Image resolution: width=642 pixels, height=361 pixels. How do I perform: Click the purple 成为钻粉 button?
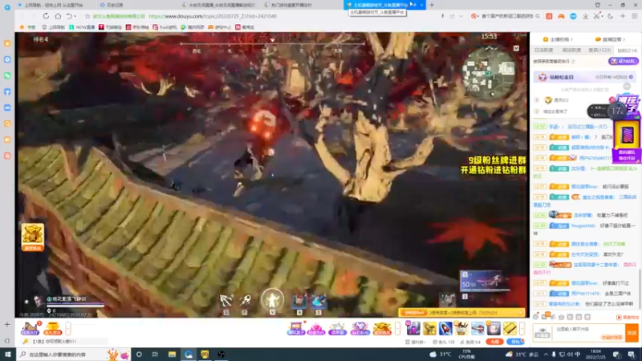[x=624, y=61]
